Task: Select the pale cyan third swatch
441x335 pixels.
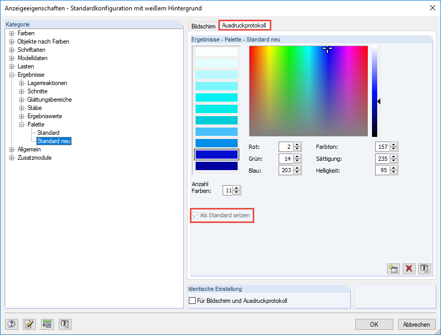Action: [216, 75]
